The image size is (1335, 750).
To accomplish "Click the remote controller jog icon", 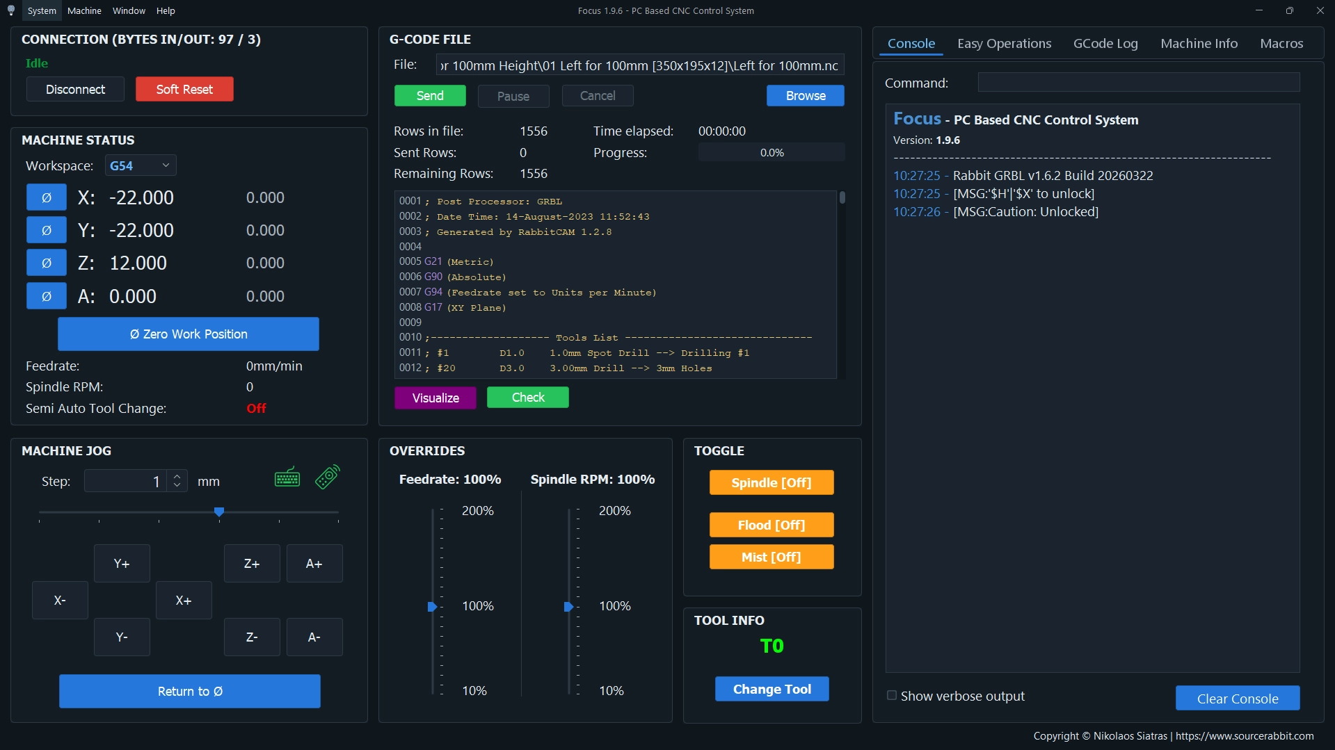I will click(328, 478).
